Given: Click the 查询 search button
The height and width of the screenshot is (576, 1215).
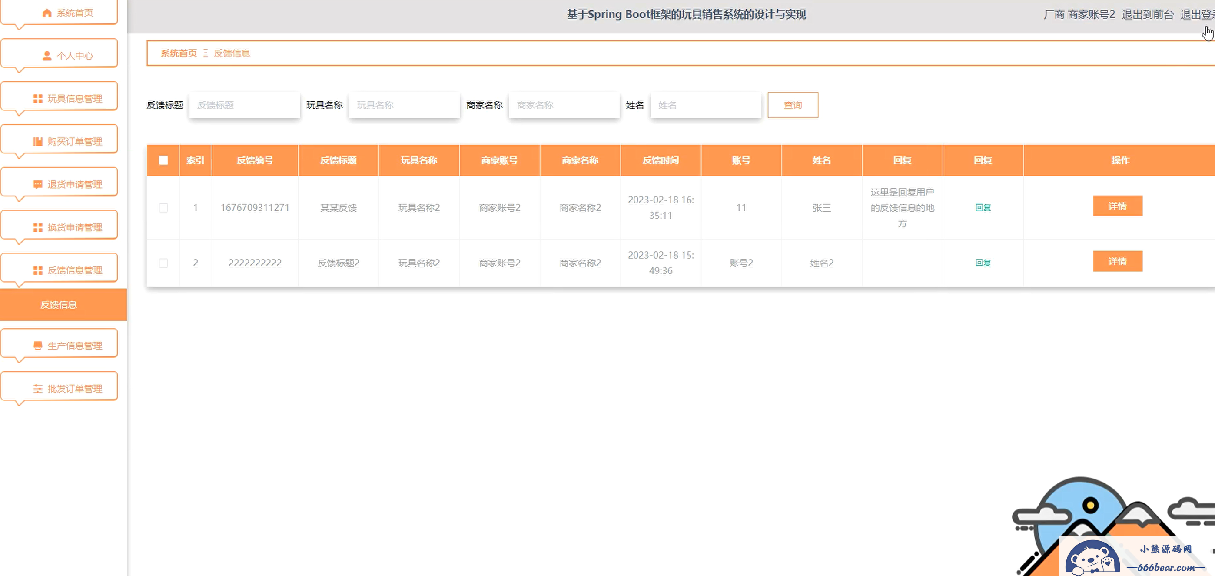Looking at the screenshot, I should click(792, 105).
